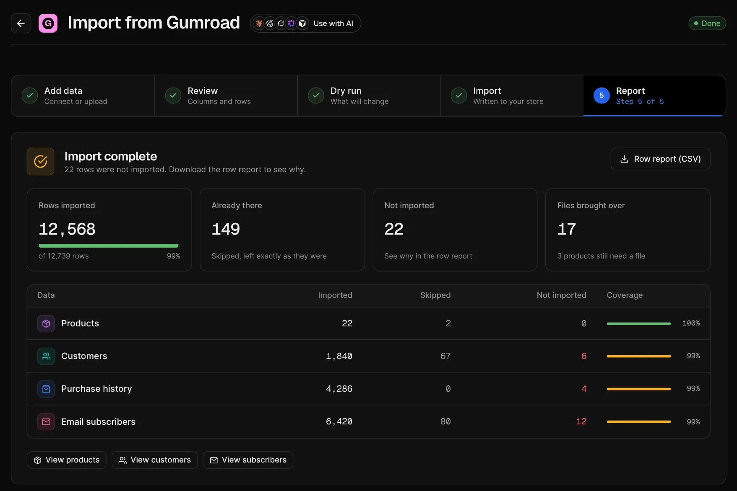Click the Customers row label
The height and width of the screenshot is (491, 737).
[84, 356]
